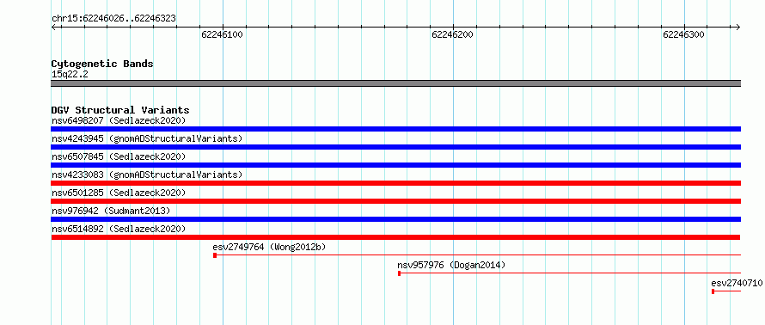This screenshot has width=765, height=325.
Task: Click the left arrowhead of the coordinate ruler
Action: [53, 27]
